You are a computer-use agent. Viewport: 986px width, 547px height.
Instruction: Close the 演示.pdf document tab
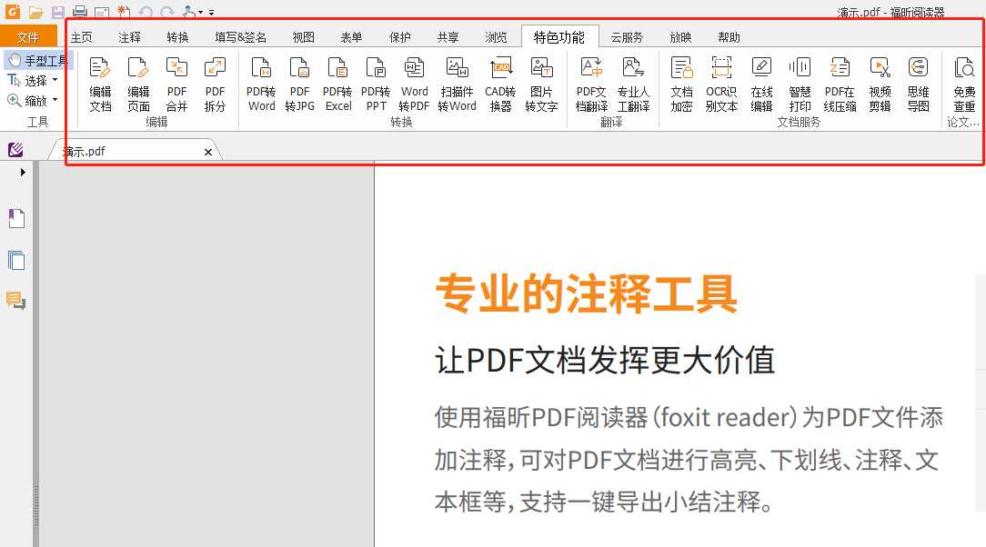point(208,152)
